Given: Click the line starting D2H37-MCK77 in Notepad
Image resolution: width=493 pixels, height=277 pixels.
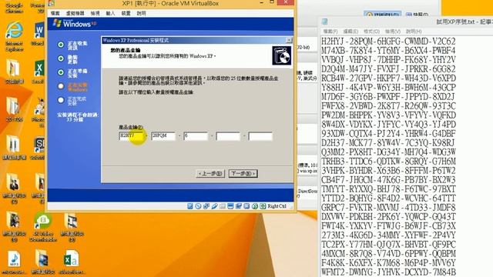Looking at the screenshot, I should click(388, 142).
